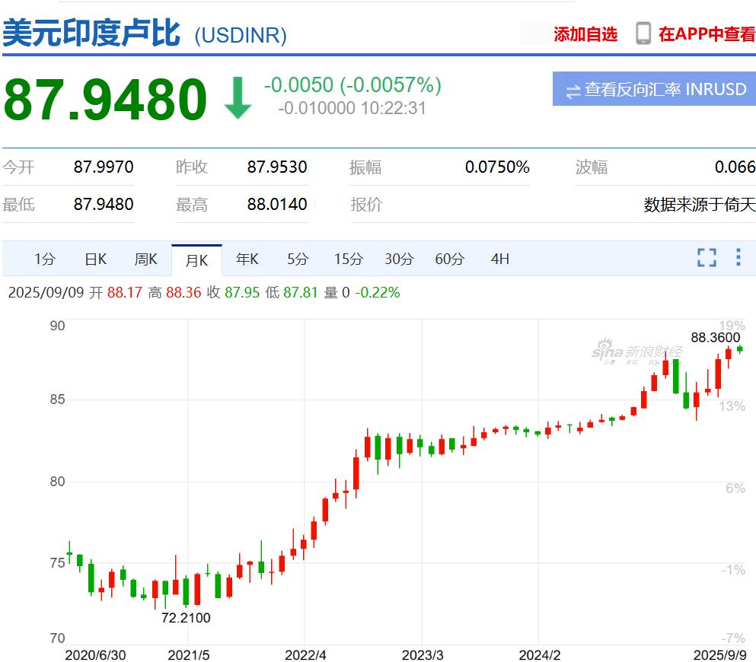This screenshot has width=756, height=662.
Task: Open the three-dot chart options menu
Action: point(738,257)
